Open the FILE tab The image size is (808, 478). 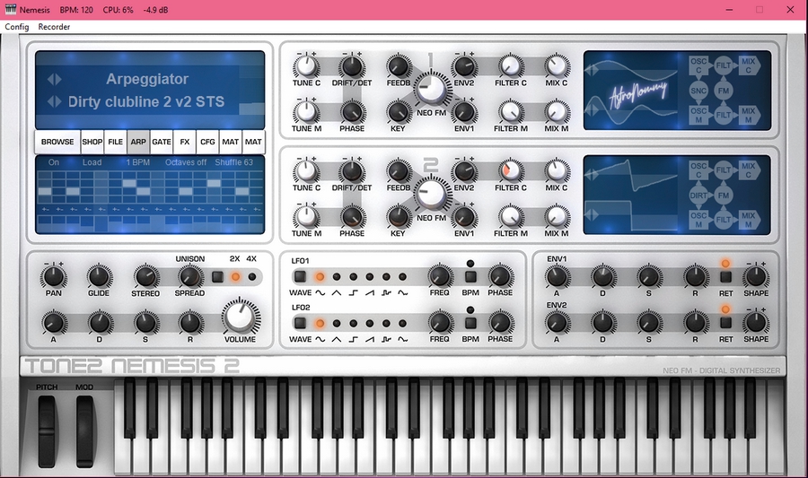(x=116, y=142)
